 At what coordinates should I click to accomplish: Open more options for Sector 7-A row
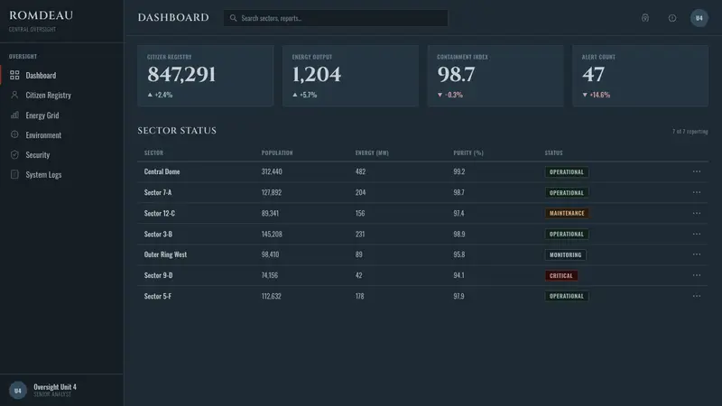coord(697,192)
